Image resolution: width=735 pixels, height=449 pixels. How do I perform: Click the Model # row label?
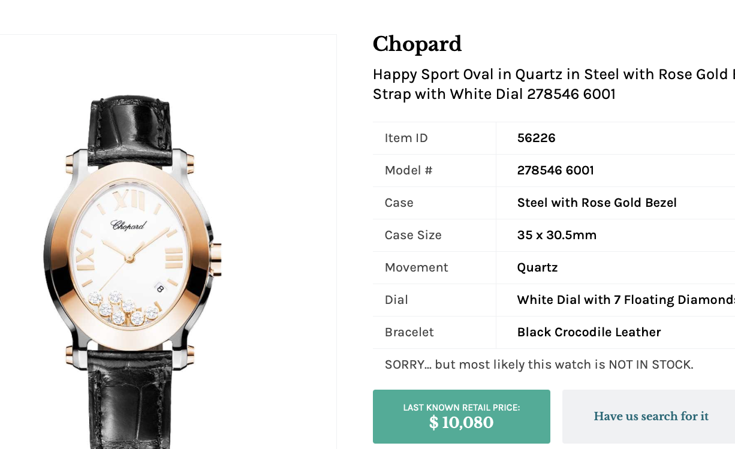point(408,170)
